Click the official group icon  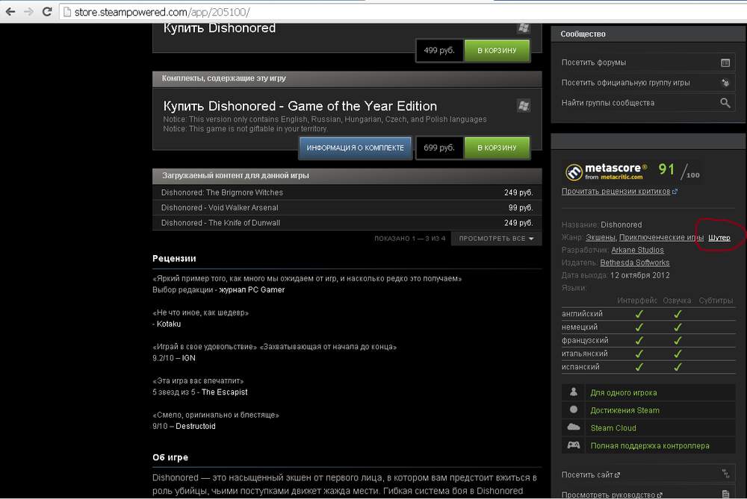tap(725, 83)
